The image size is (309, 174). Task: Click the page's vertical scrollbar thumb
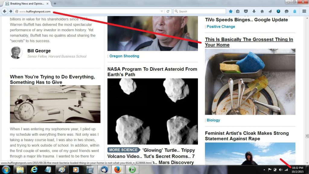[x=307, y=136]
